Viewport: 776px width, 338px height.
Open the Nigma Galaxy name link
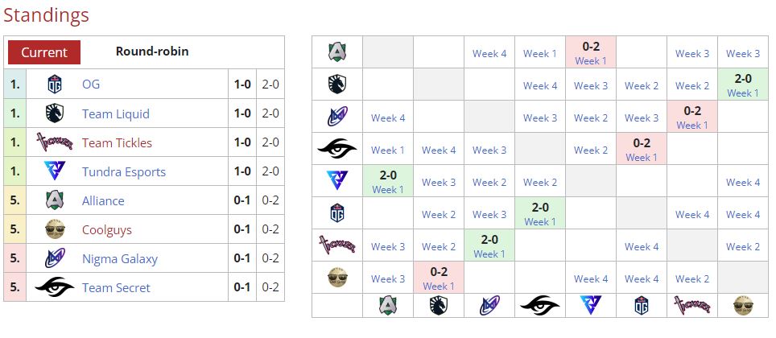pyautogui.click(x=120, y=258)
